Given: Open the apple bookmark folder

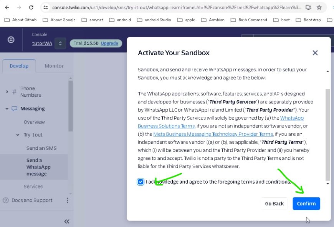Looking at the screenshot, I should point(186,20).
